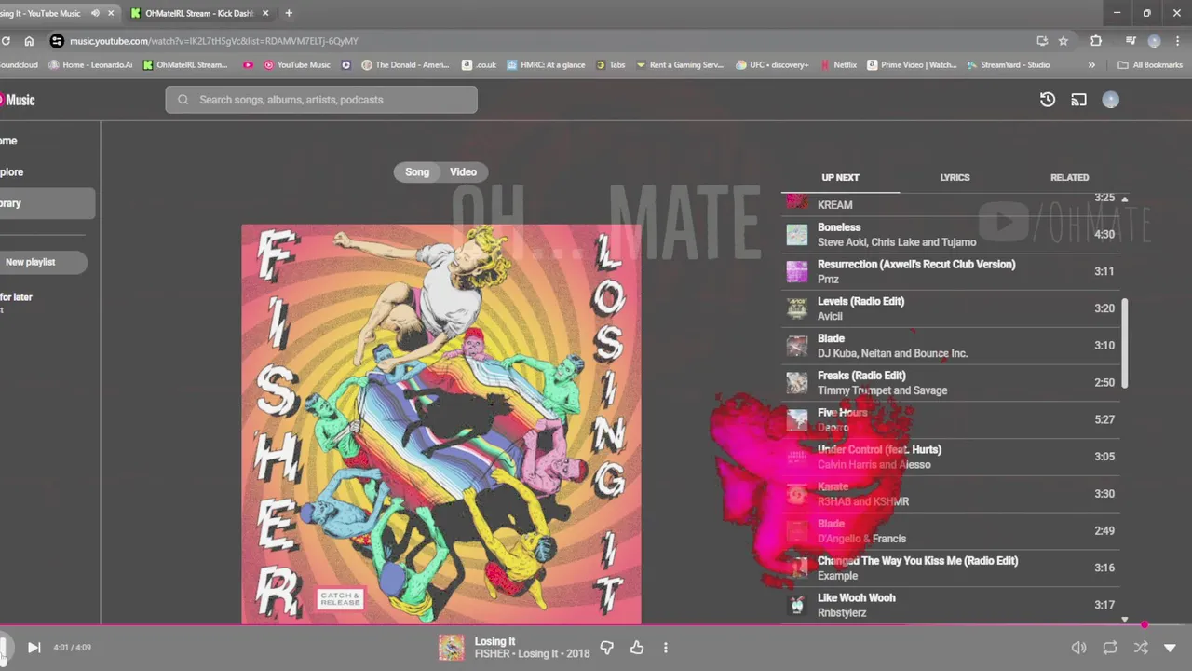Open browser extensions puzzle icon
This screenshot has height=671, width=1192.
coord(1096,41)
